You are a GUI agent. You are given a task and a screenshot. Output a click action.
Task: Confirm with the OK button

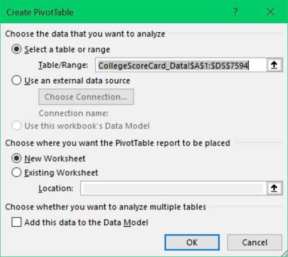(192, 242)
